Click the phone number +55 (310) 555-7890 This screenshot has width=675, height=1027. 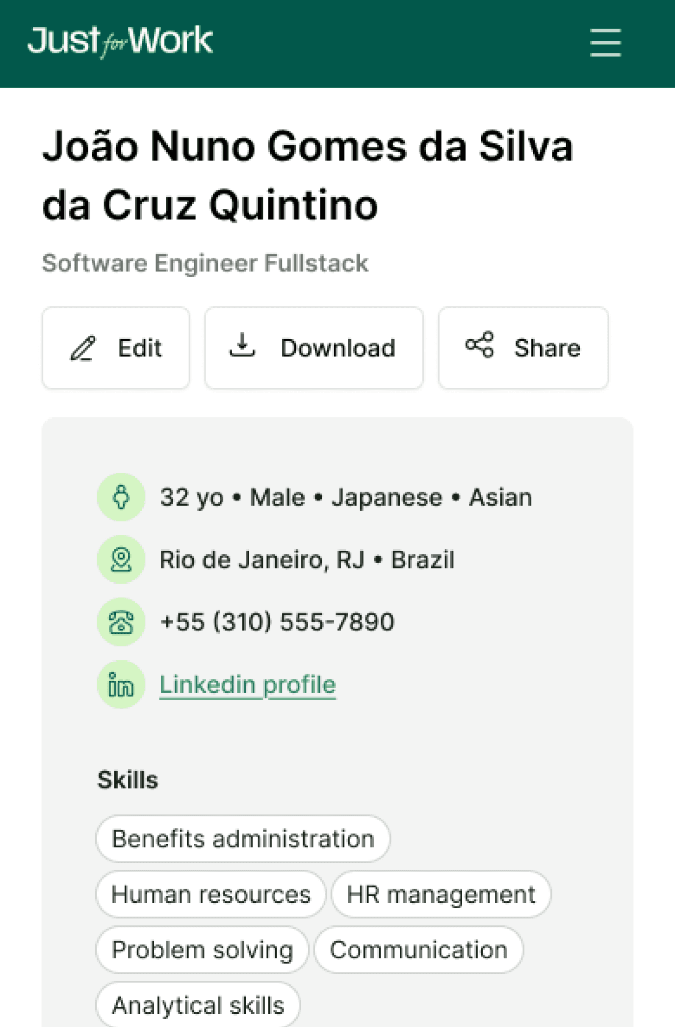coord(277,622)
